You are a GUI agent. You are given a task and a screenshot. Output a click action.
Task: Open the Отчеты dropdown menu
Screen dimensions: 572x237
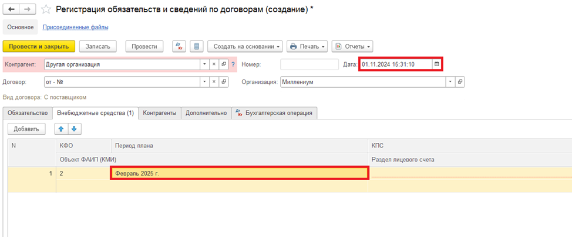pyautogui.click(x=352, y=47)
